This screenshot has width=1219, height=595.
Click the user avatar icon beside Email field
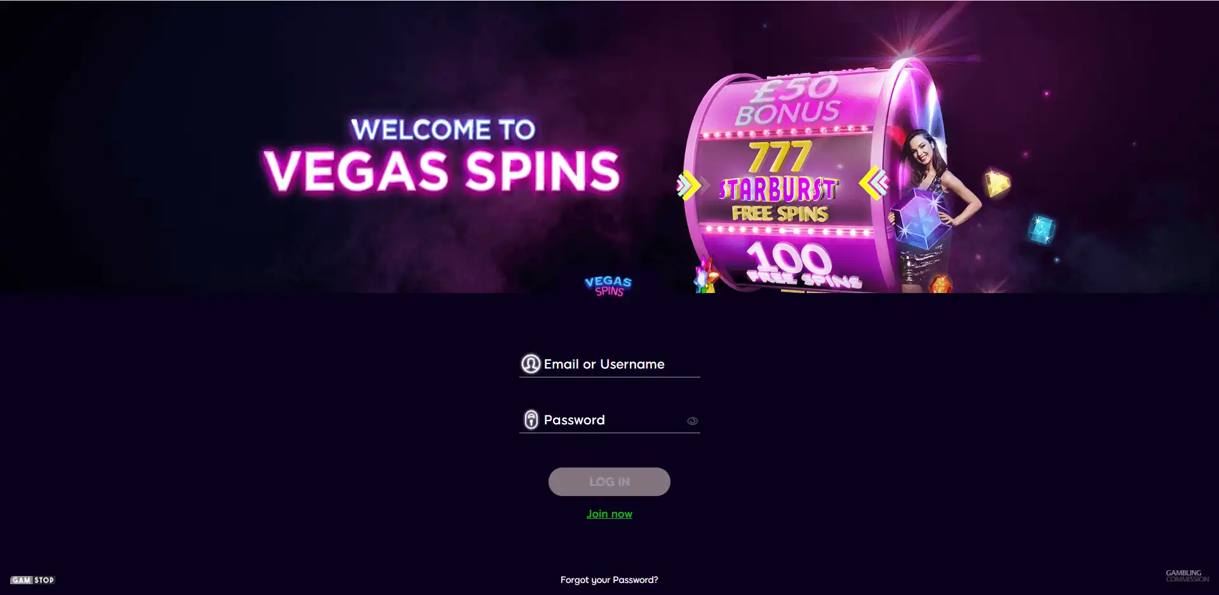click(x=531, y=363)
